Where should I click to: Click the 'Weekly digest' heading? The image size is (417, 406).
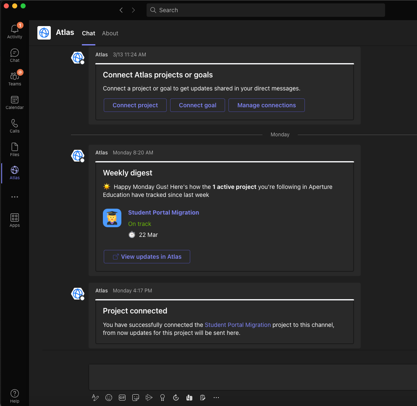(128, 173)
